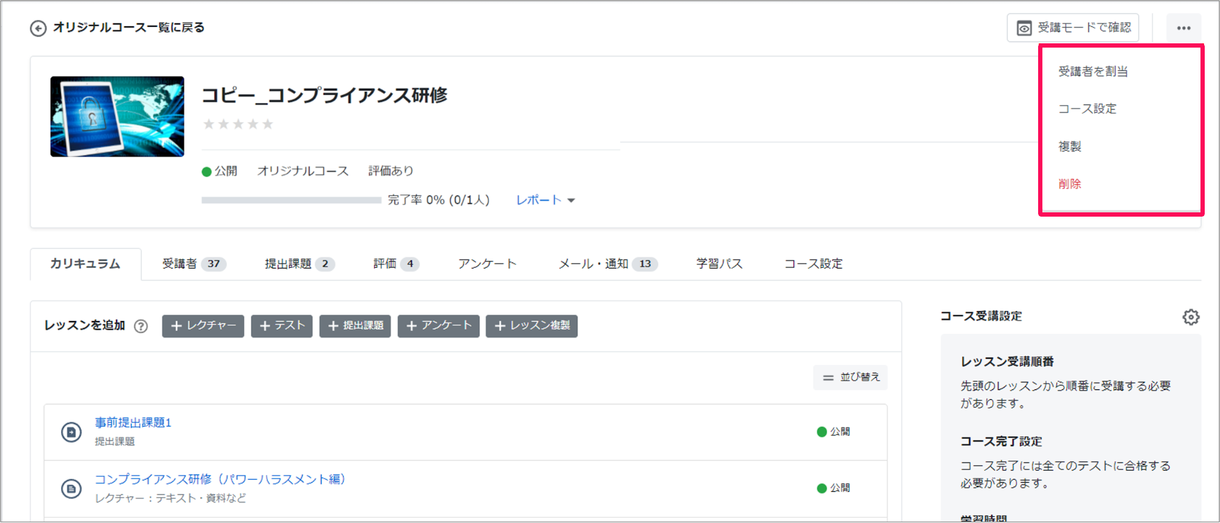Click the 公開 status of 事前提出課題1
This screenshot has height=523, width=1220.
click(x=833, y=431)
